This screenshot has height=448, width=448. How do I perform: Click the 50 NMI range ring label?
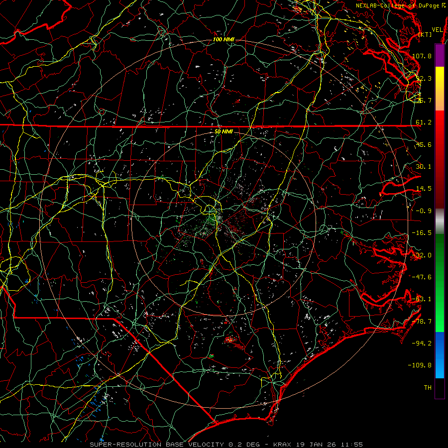[224, 132]
